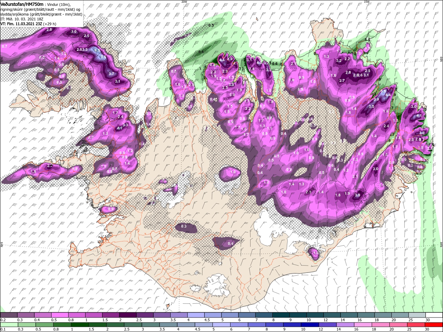
Task: Click the 6.5 snowfall value on the map
Action: [97, 50]
